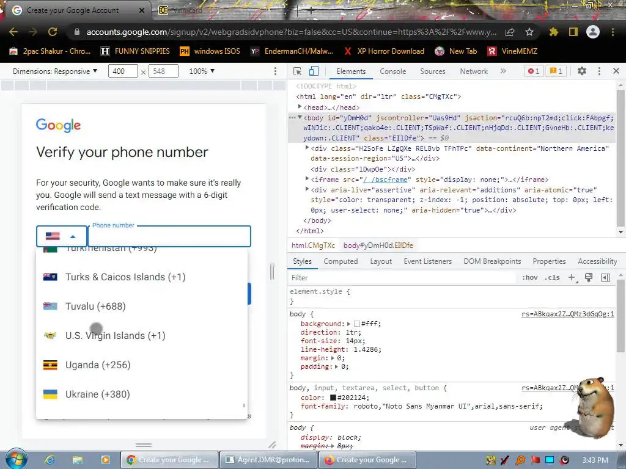The height and width of the screenshot is (469, 626).
Task: Reload the page with refresh icon
Action: tap(53, 32)
